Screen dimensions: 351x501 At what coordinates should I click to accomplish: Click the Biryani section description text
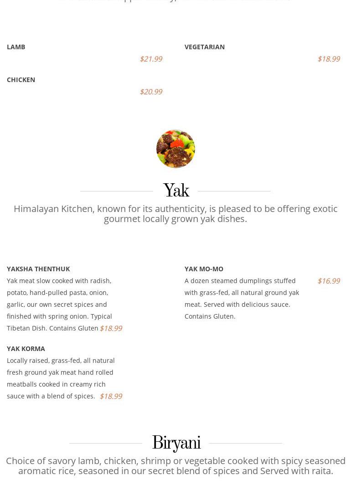click(175, 465)
